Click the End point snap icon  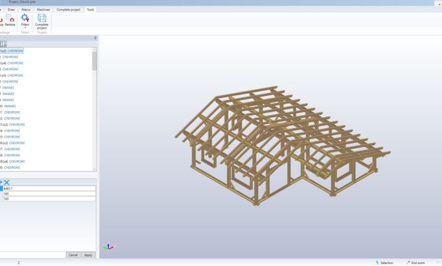(408, 263)
